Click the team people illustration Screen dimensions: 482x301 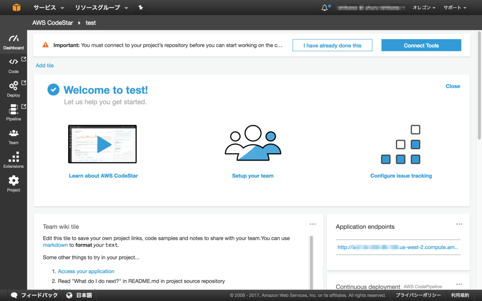253,143
